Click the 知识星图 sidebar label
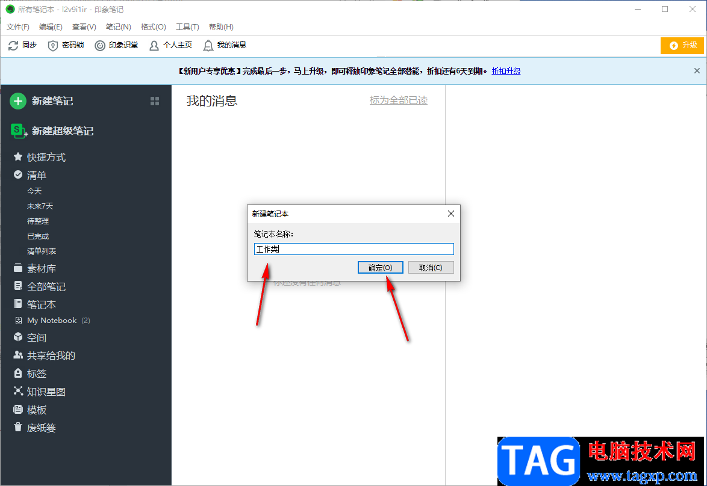 [x=46, y=392]
